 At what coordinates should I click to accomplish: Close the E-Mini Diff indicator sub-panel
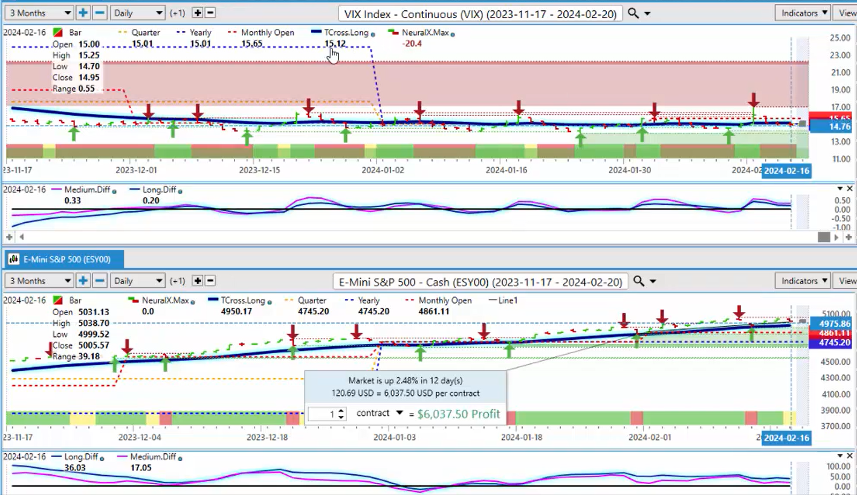point(850,456)
